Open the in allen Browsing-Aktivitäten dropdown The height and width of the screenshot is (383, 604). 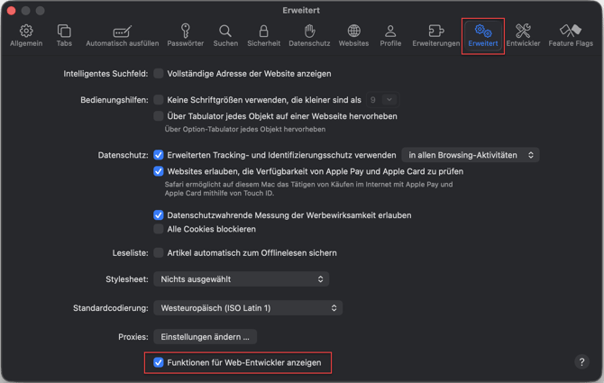pyautogui.click(x=471, y=155)
